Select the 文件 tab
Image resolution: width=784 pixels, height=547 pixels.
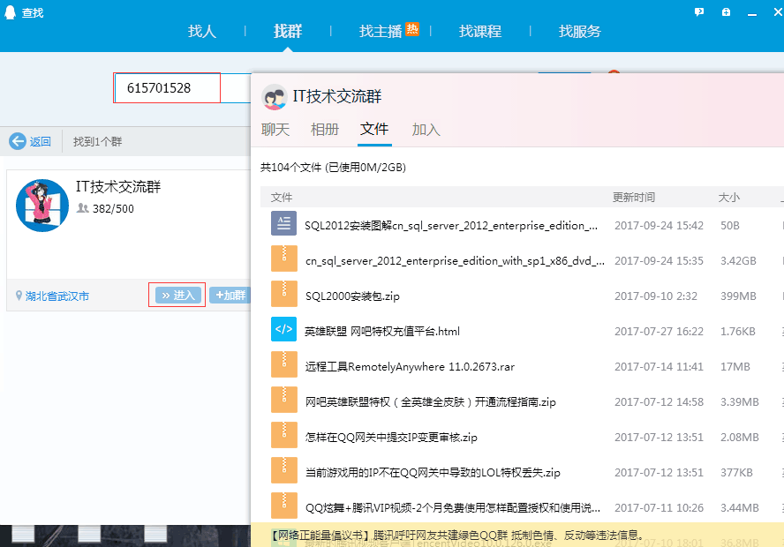[x=374, y=129]
